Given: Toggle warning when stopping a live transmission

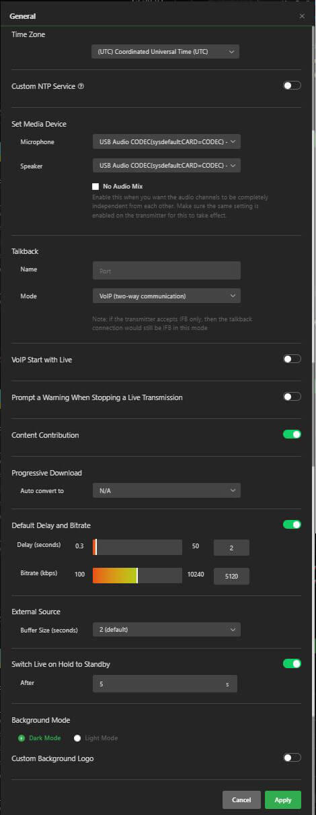Looking at the screenshot, I should coord(292,397).
